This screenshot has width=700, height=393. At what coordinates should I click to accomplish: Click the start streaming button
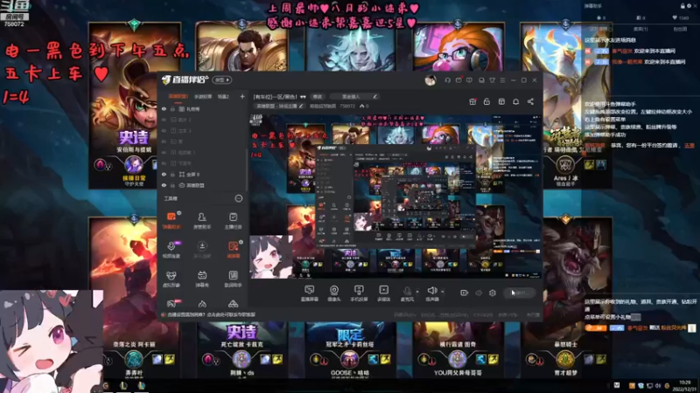(x=520, y=293)
